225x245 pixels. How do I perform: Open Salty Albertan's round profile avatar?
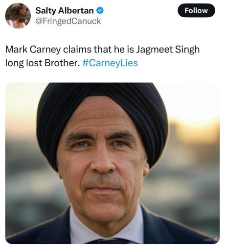[18, 16]
